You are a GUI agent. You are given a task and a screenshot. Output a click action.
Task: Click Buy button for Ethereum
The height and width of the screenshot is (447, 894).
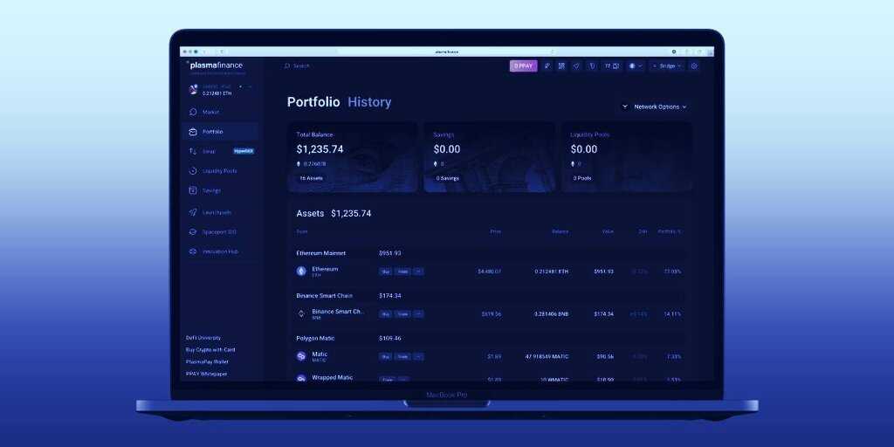[x=385, y=272]
